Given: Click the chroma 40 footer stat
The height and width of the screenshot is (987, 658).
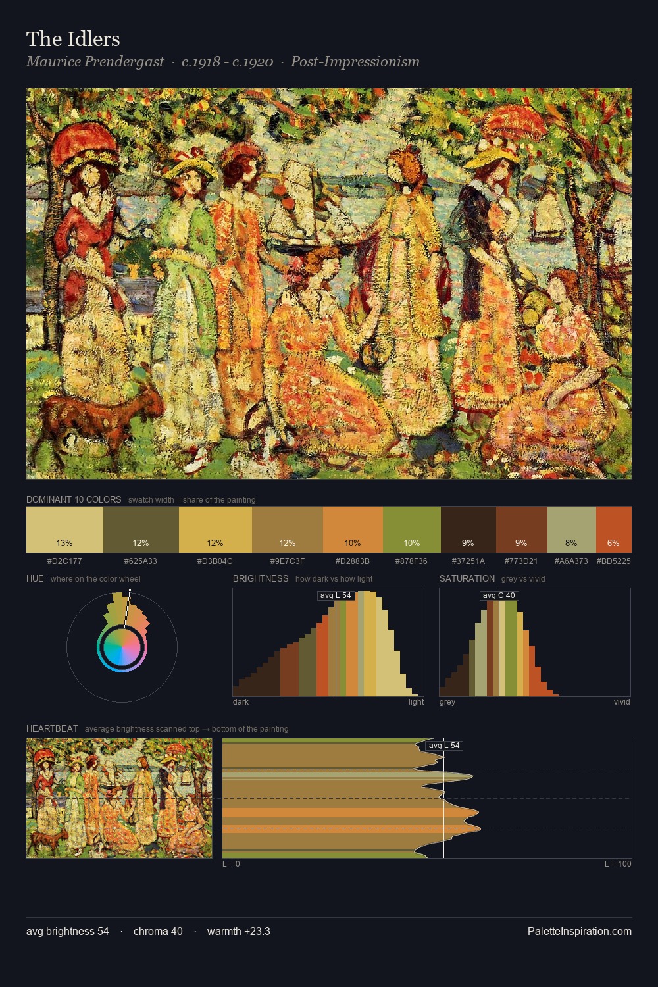Looking at the screenshot, I should (x=158, y=931).
